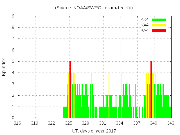This screenshot has height=135, width=180.
Task: Click the 331 tick label on x-axis
Action: coord(103,123)
